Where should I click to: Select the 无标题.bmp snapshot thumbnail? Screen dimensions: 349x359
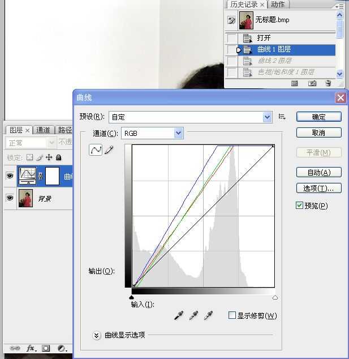pyautogui.click(x=246, y=20)
